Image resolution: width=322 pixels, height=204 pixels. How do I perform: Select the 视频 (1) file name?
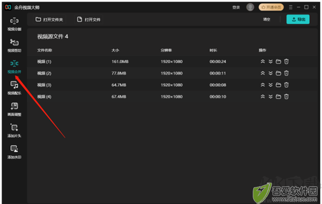point(44,62)
